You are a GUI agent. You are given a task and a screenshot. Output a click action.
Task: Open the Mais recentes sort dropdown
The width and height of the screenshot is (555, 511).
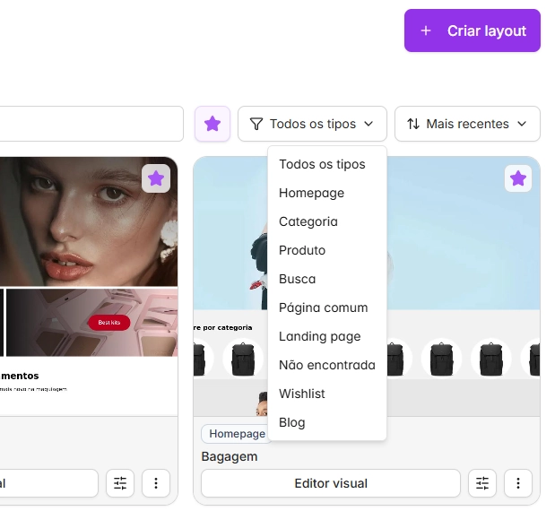(x=467, y=124)
